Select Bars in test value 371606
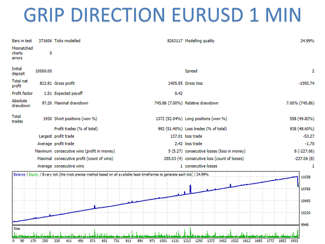The width and height of the screenshot is (325, 244). point(45,41)
